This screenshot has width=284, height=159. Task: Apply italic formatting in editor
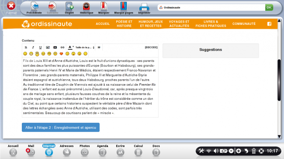pos(33,47)
